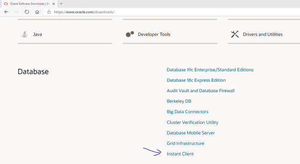
Task: Open a new tab with plus button
Action: (61, 3)
